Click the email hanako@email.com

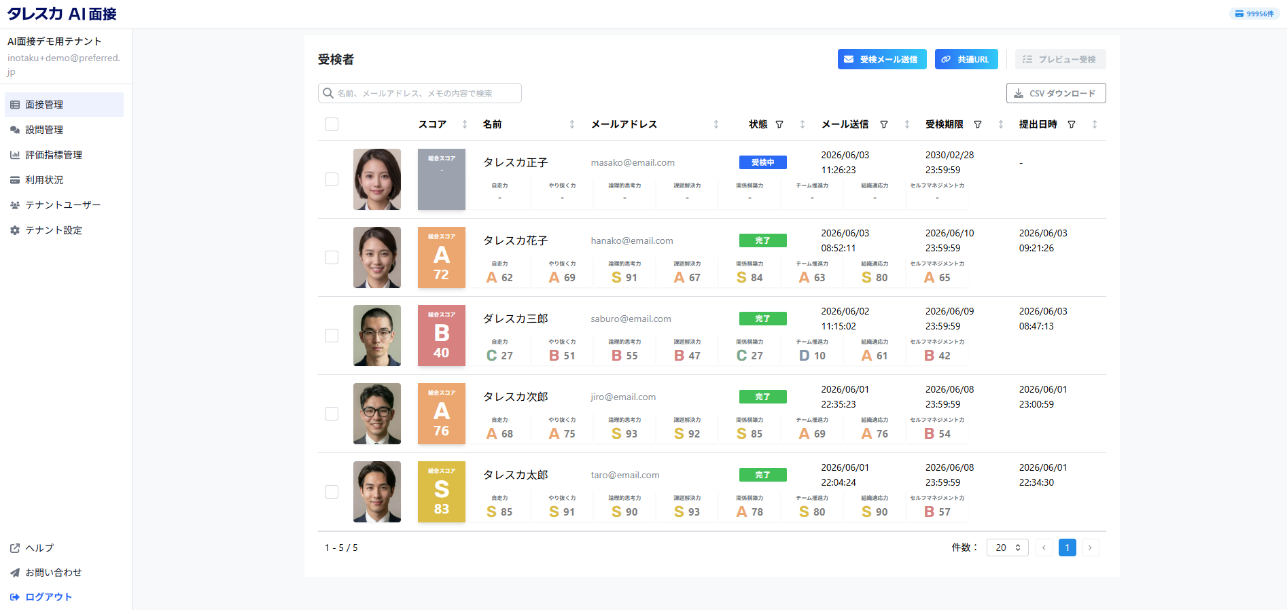coord(632,240)
